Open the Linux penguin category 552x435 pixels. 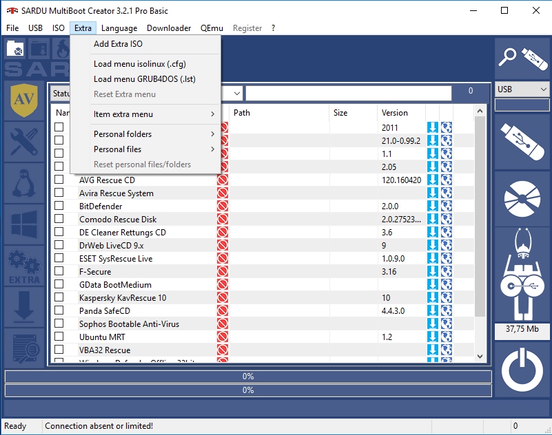[24, 183]
